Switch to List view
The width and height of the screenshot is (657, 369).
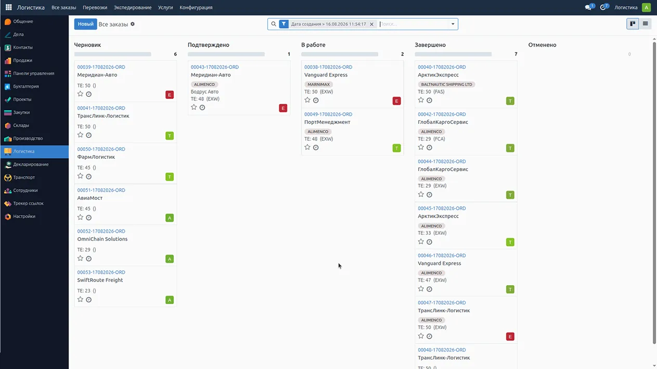[x=645, y=23]
